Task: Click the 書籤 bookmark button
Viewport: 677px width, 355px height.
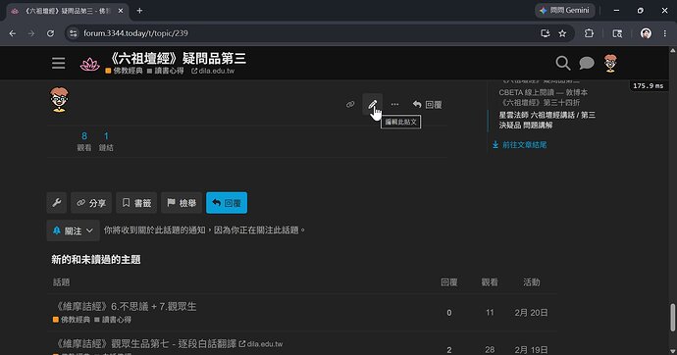Action: (x=136, y=203)
